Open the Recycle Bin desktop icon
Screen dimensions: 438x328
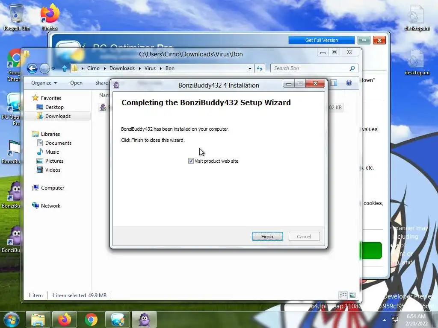(17, 17)
